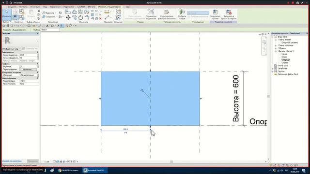Viewport: 310px width, 174px height.
Task: Select the Modify (Изменить) arrow tool
Action: (x=7, y=14)
